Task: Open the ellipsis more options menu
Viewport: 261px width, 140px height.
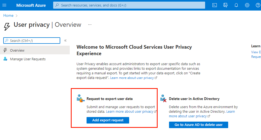Action: pyautogui.click(x=90, y=25)
